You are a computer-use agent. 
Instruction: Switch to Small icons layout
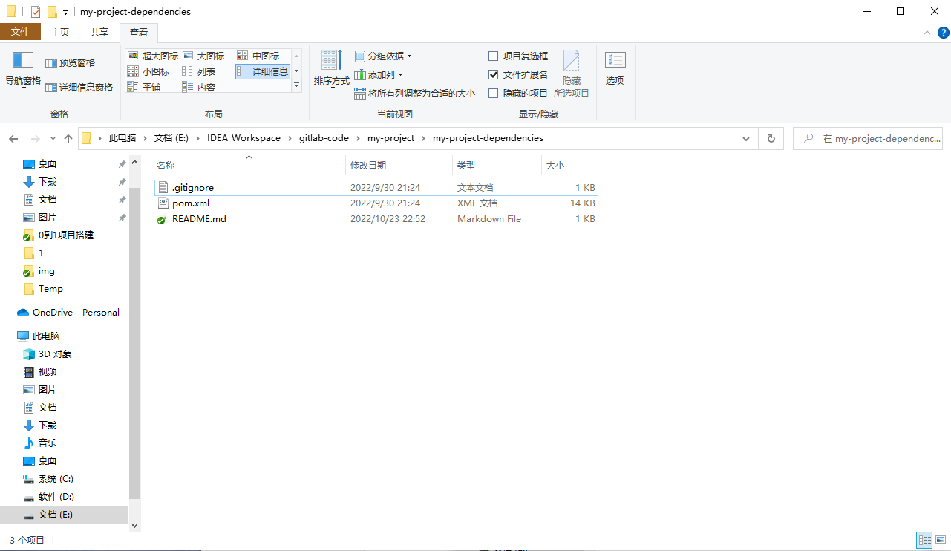click(x=148, y=71)
